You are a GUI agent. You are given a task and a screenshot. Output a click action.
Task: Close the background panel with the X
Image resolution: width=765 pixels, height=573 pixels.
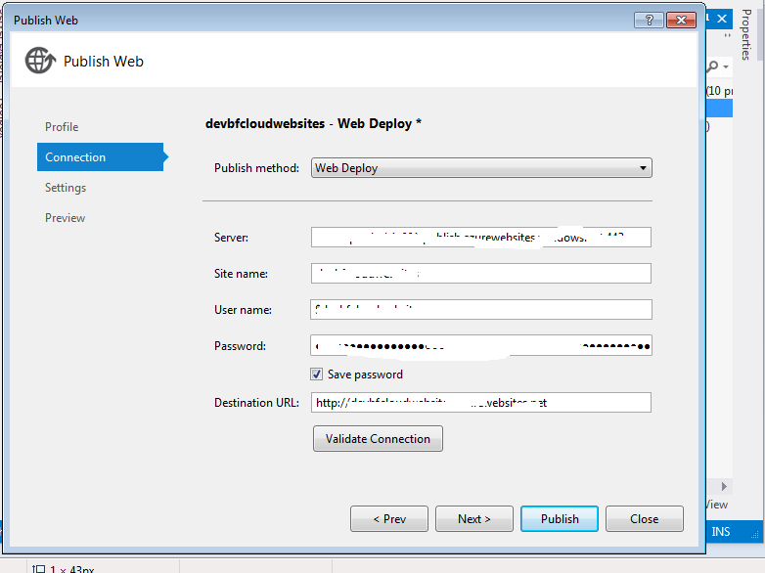pyautogui.click(x=722, y=19)
